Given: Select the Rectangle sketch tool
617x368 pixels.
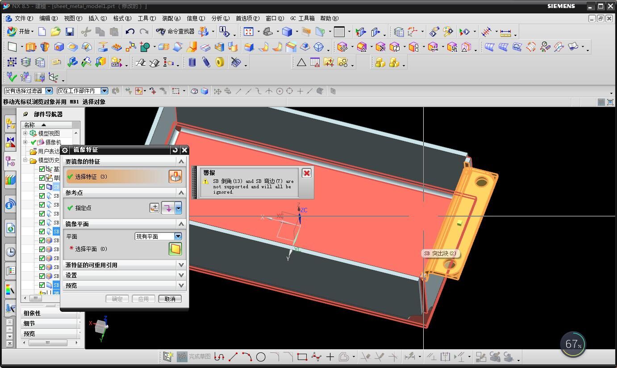Looking at the screenshot, I should pos(302,356).
